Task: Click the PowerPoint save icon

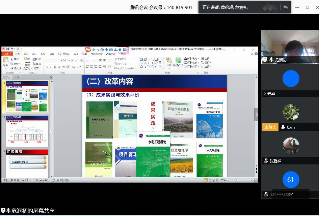Action: coord(8,49)
